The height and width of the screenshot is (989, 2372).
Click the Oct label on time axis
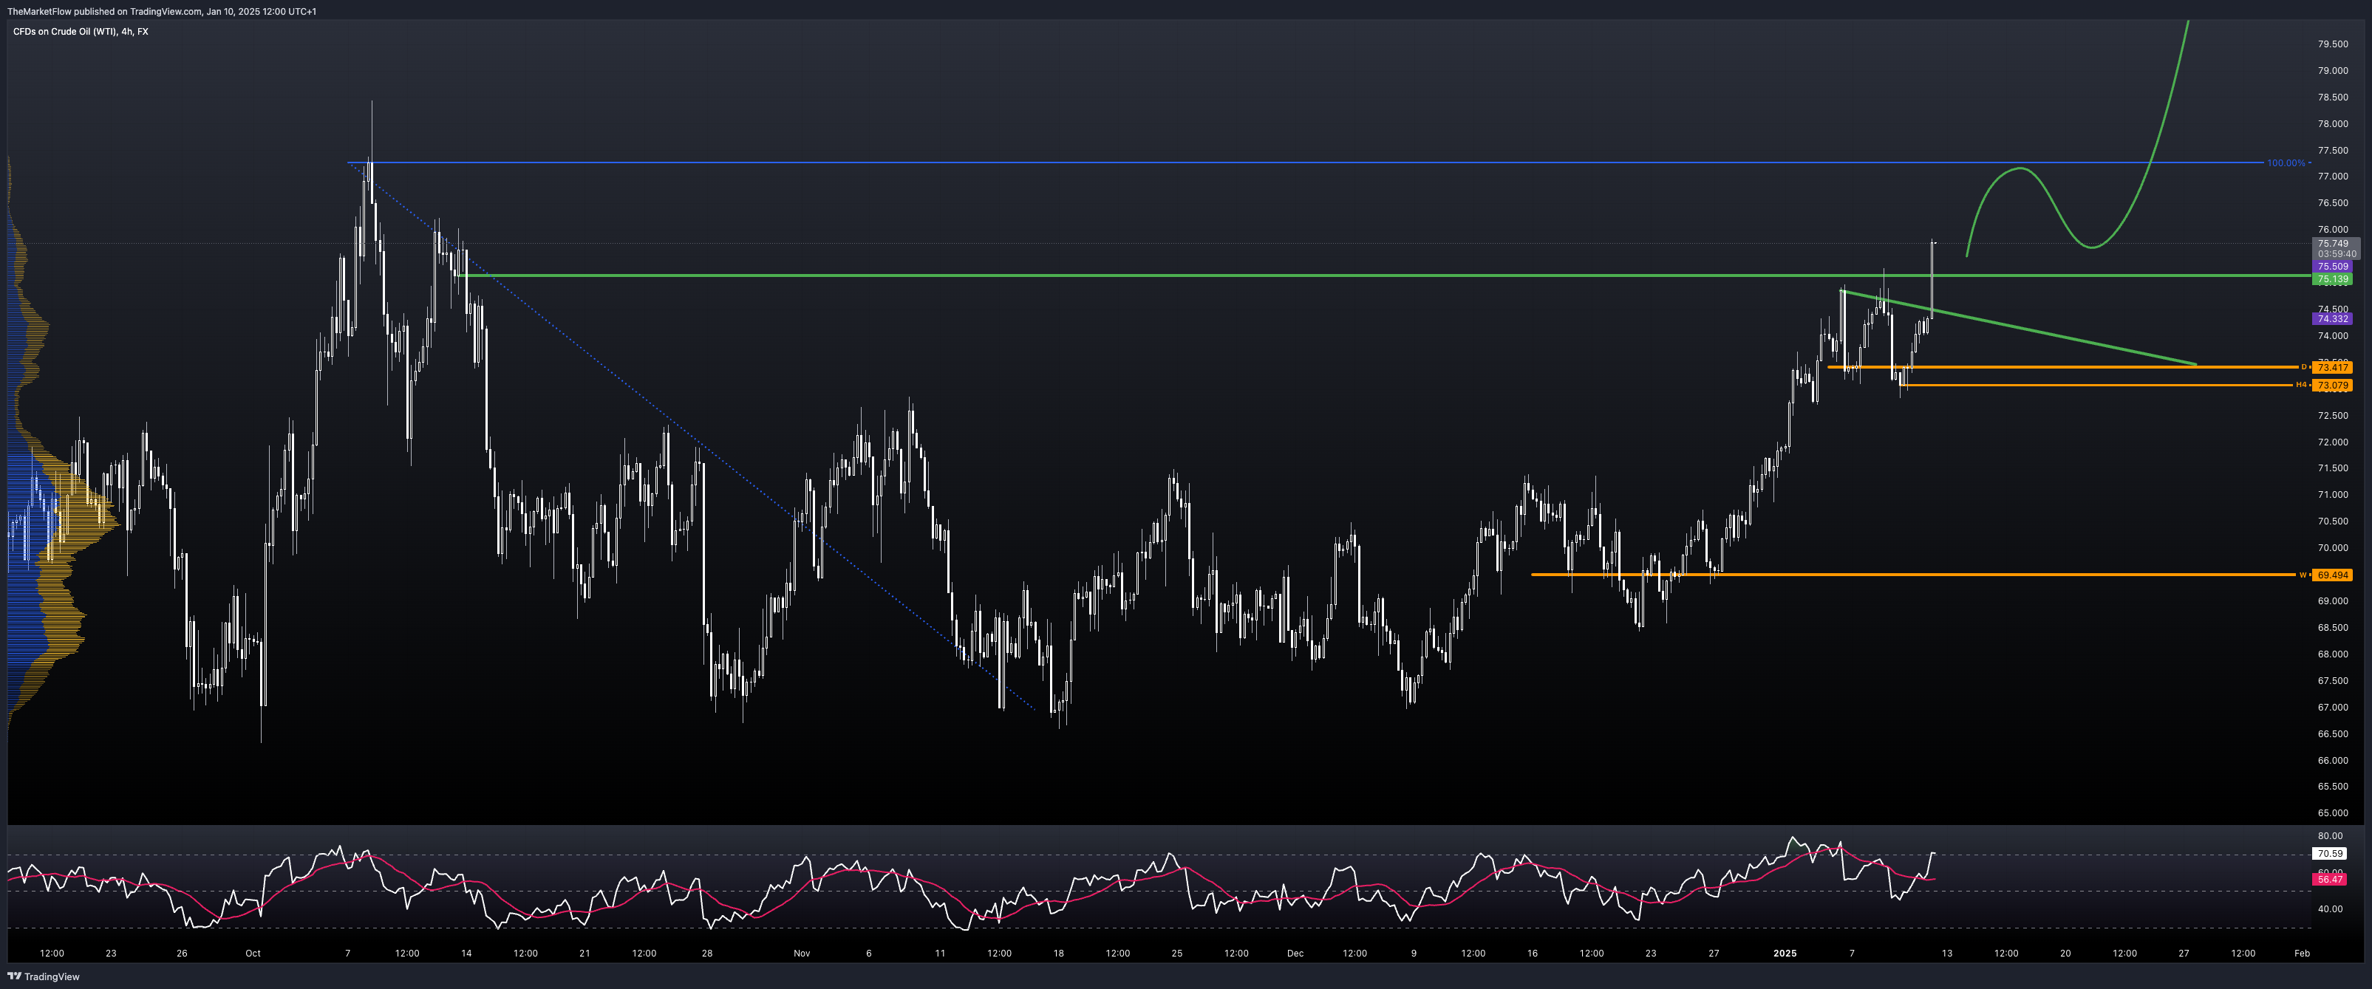click(253, 953)
